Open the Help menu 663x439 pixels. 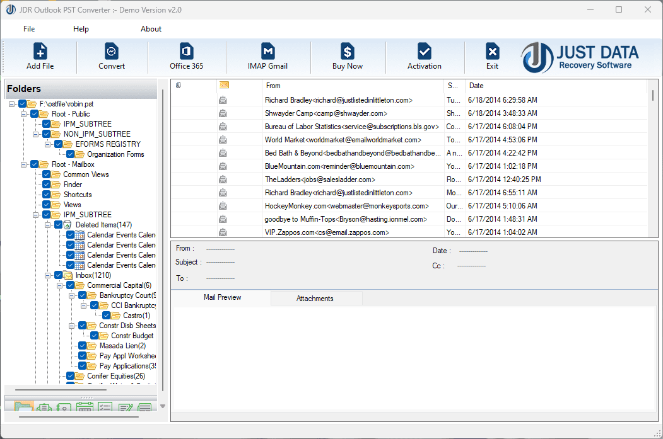click(81, 28)
